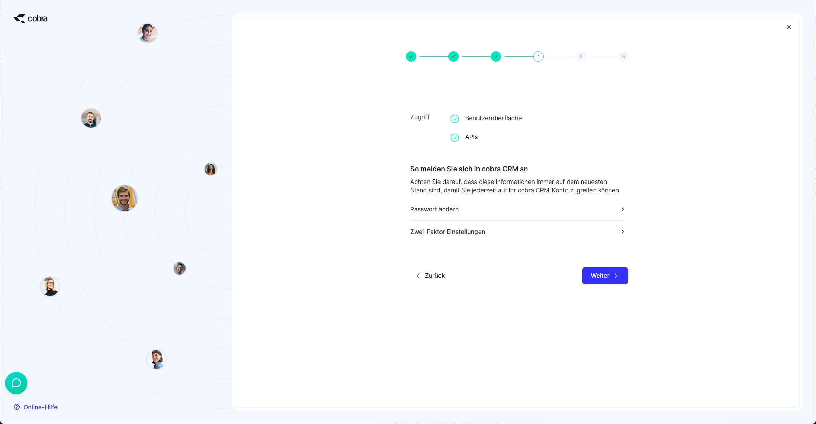This screenshot has height=424, width=816.
Task: Select step 5 in the progress stepper
Action: point(580,56)
